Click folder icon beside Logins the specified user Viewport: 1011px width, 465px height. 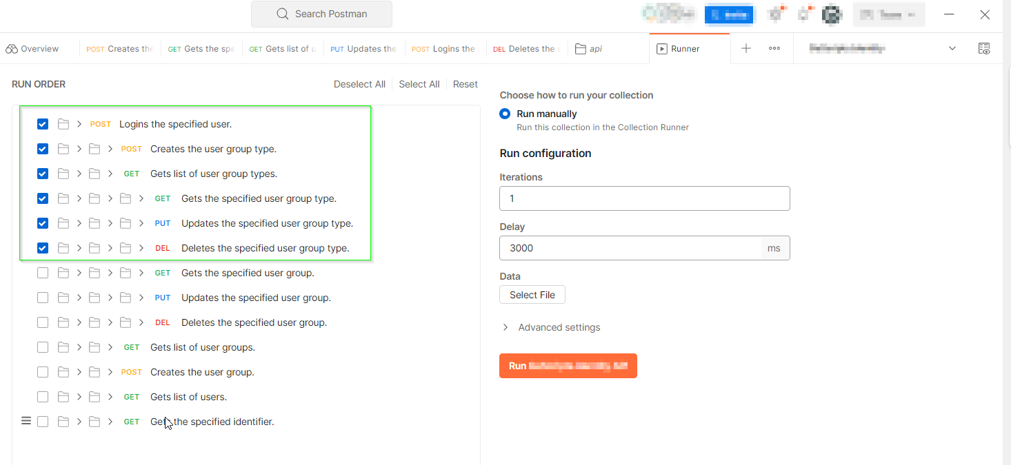[63, 124]
